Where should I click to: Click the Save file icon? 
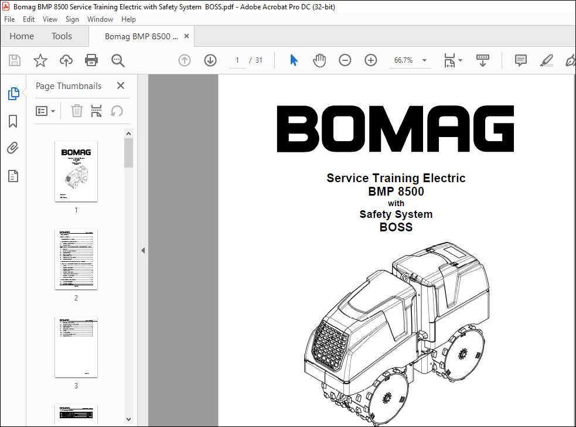[x=15, y=60]
